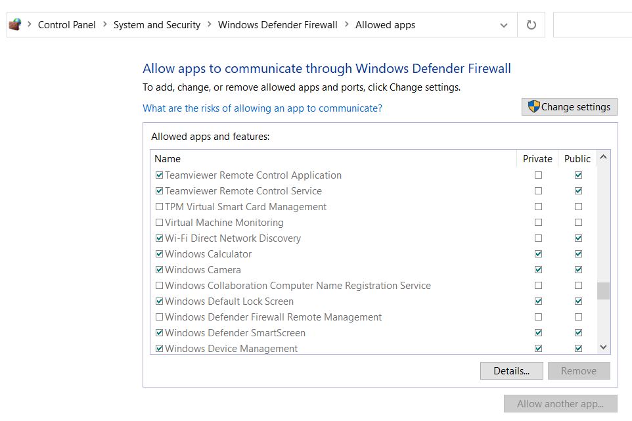Go to System and Security breadcrumb
Image resolution: width=632 pixels, height=421 pixels.
(x=157, y=25)
